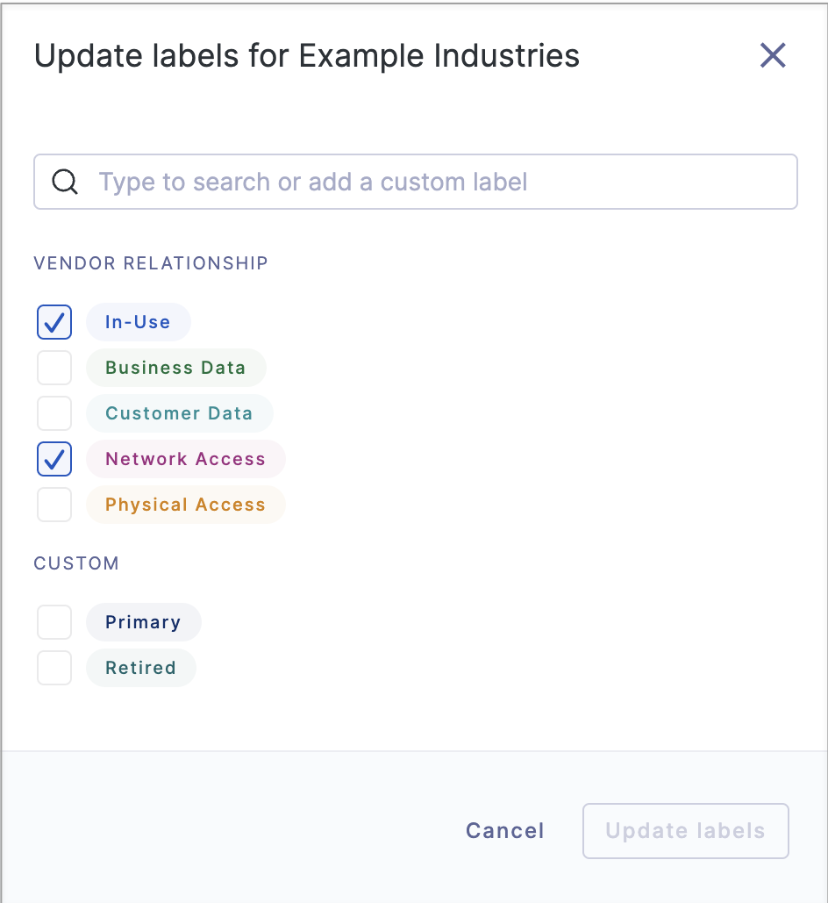Uncheck the Network Access checkbox
This screenshot has width=828, height=903.
pos(54,459)
